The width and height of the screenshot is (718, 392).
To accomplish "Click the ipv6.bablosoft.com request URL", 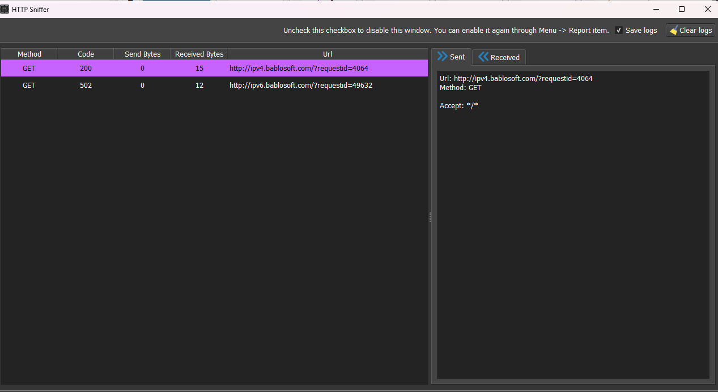I will (300, 85).
